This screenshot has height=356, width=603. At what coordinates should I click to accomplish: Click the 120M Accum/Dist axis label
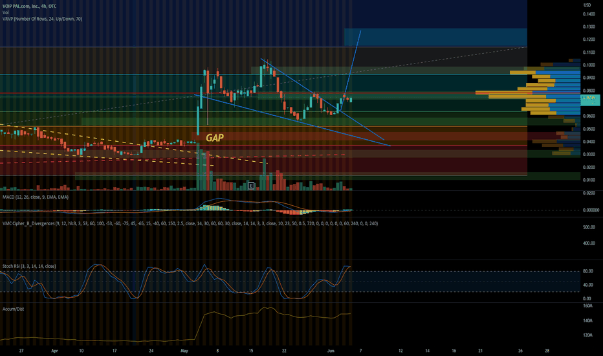click(x=587, y=335)
